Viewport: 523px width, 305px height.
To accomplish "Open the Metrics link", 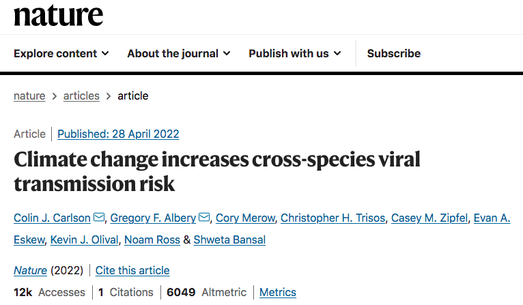I will (x=278, y=292).
